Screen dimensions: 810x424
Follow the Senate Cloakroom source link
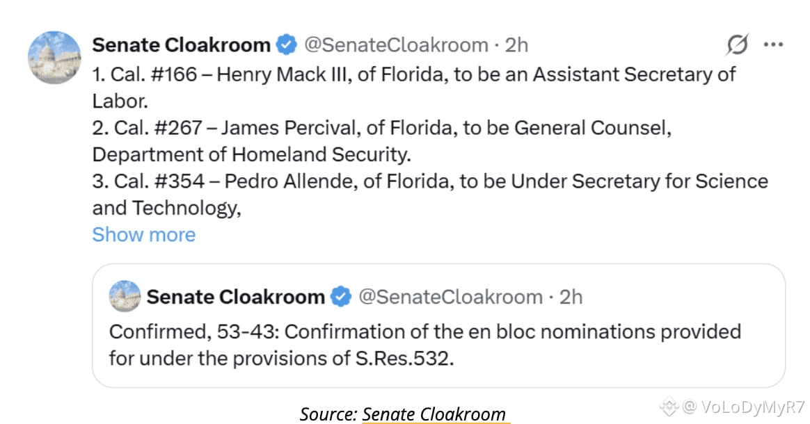tap(434, 414)
